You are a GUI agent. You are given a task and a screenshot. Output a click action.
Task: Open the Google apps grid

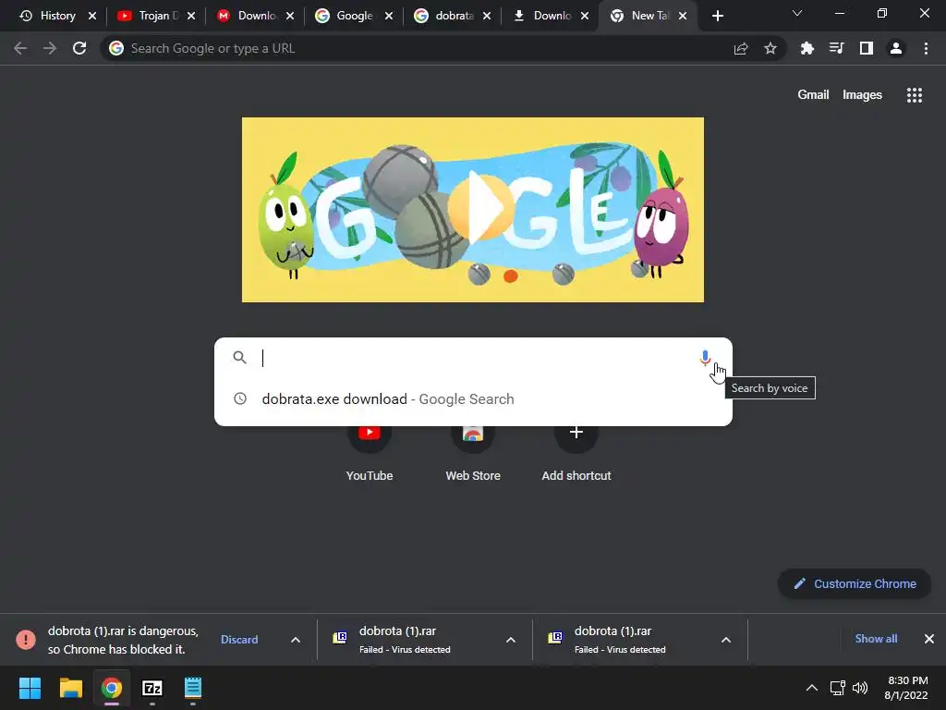click(x=914, y=95)
